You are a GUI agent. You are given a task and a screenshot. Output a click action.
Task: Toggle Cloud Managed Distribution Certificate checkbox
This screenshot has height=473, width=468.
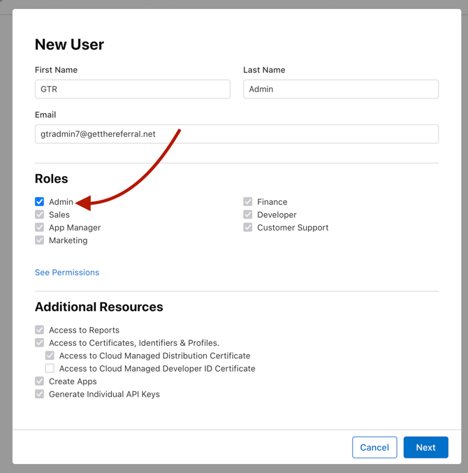pyautogui.click(x=50, y=356)
